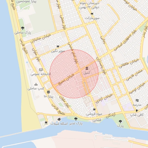Click the خیابان جانبازان street label

pyautogui.click(x=41, y=38)
